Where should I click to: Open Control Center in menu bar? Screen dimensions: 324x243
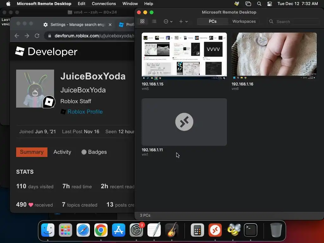(270, 3)
